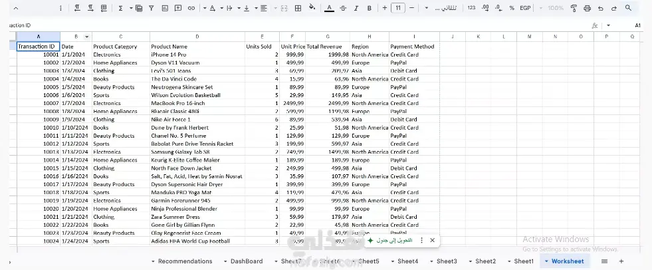Select the column D header

197,37
